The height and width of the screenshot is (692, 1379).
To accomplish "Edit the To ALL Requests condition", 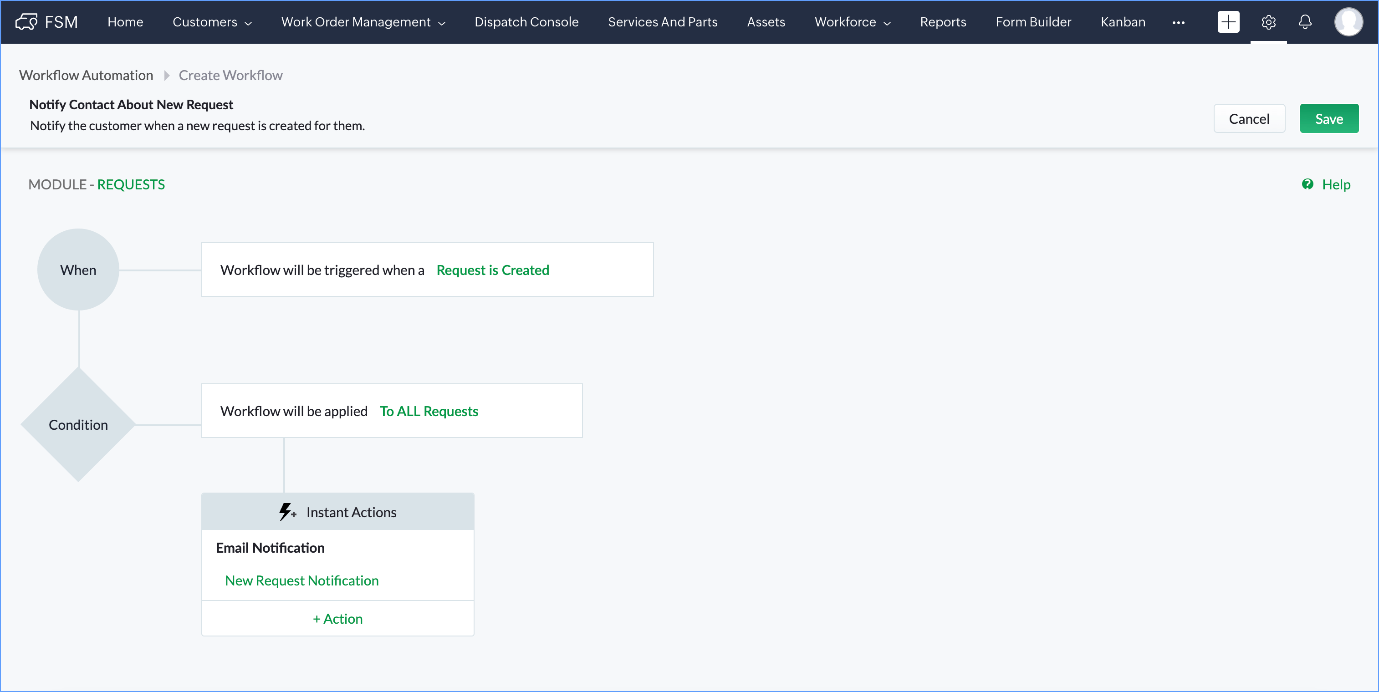I will pos(428,411).
